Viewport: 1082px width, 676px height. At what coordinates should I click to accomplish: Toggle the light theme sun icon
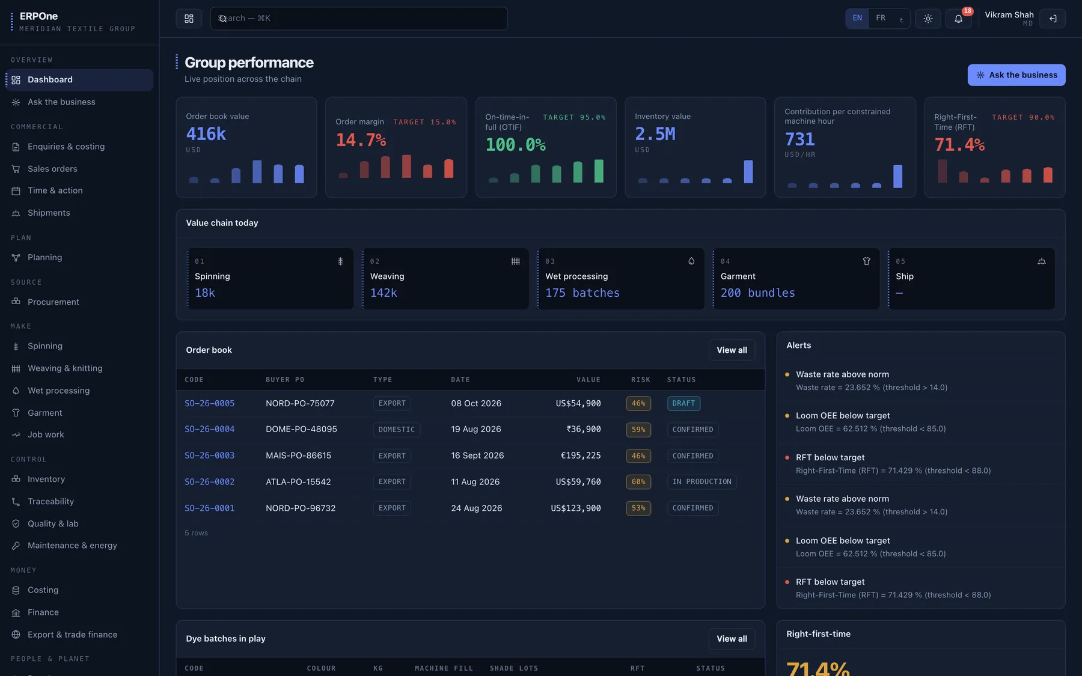(928, 19)
